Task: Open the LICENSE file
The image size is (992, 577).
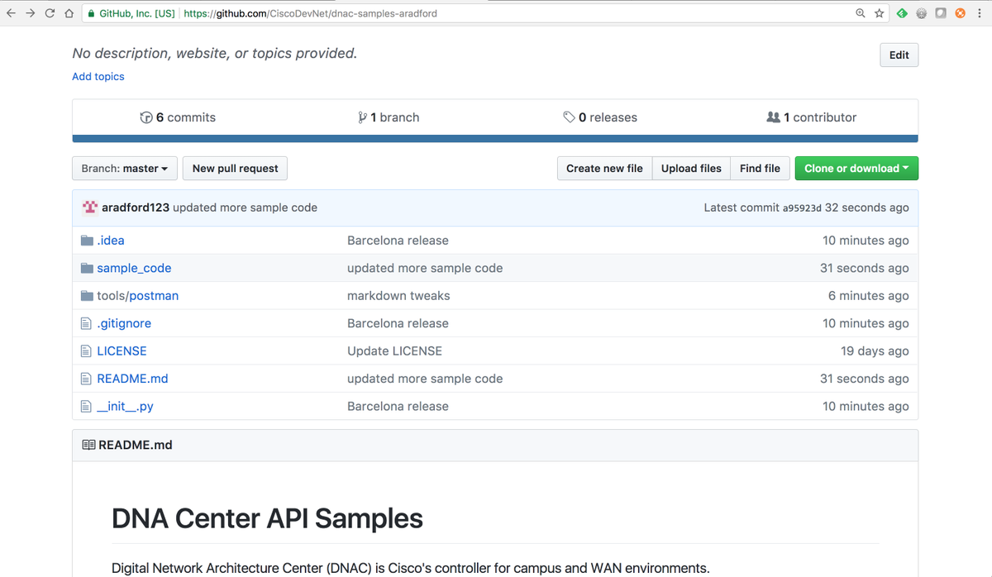Action: point(122,351)
